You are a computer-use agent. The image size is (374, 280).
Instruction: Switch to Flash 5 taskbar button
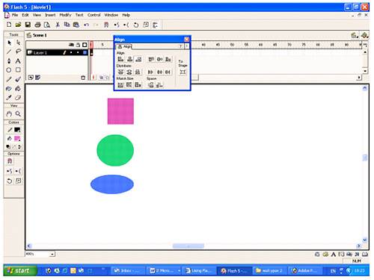pos(235,271)
